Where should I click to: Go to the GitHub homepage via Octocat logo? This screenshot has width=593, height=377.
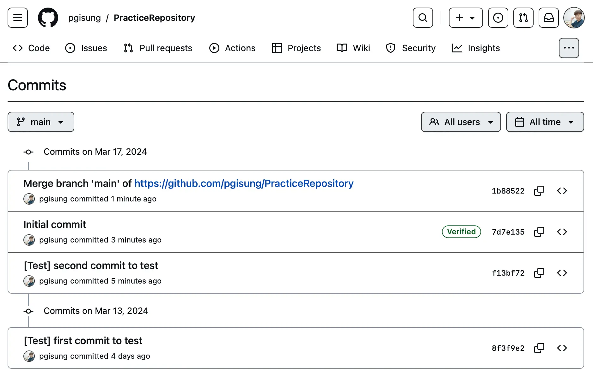coord(48,18)
